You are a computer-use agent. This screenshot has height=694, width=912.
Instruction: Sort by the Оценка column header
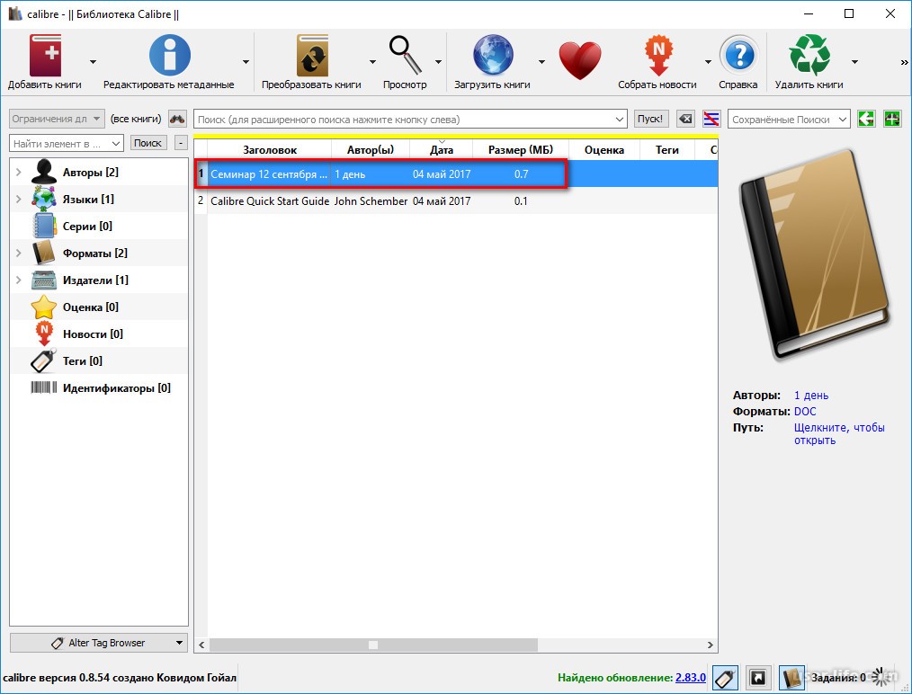point(604,150)
